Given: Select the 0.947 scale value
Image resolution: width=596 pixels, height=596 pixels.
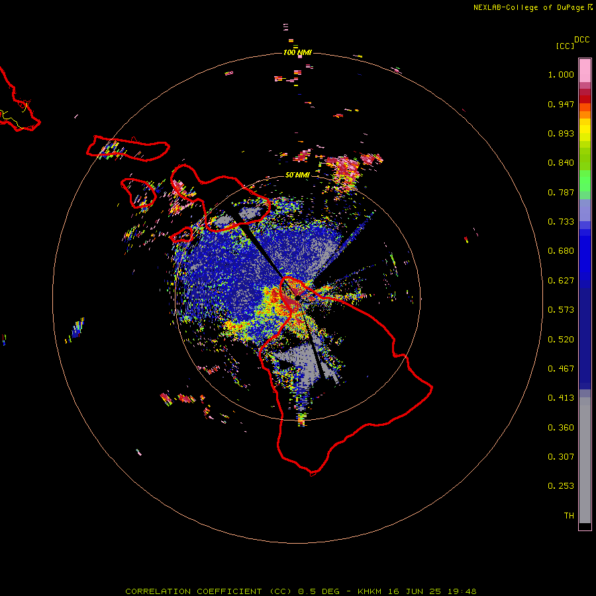Looking at the screenshot, I should [561, 104].
